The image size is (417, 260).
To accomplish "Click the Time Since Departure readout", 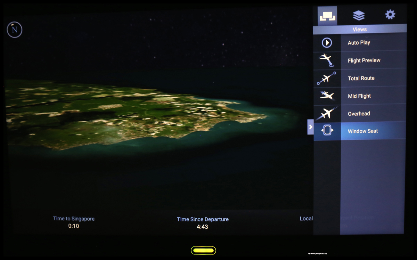I will pyautogui.click(x=203, y=223).
